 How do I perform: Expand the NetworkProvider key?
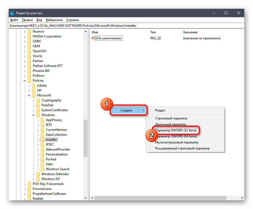tap(38, 150)
